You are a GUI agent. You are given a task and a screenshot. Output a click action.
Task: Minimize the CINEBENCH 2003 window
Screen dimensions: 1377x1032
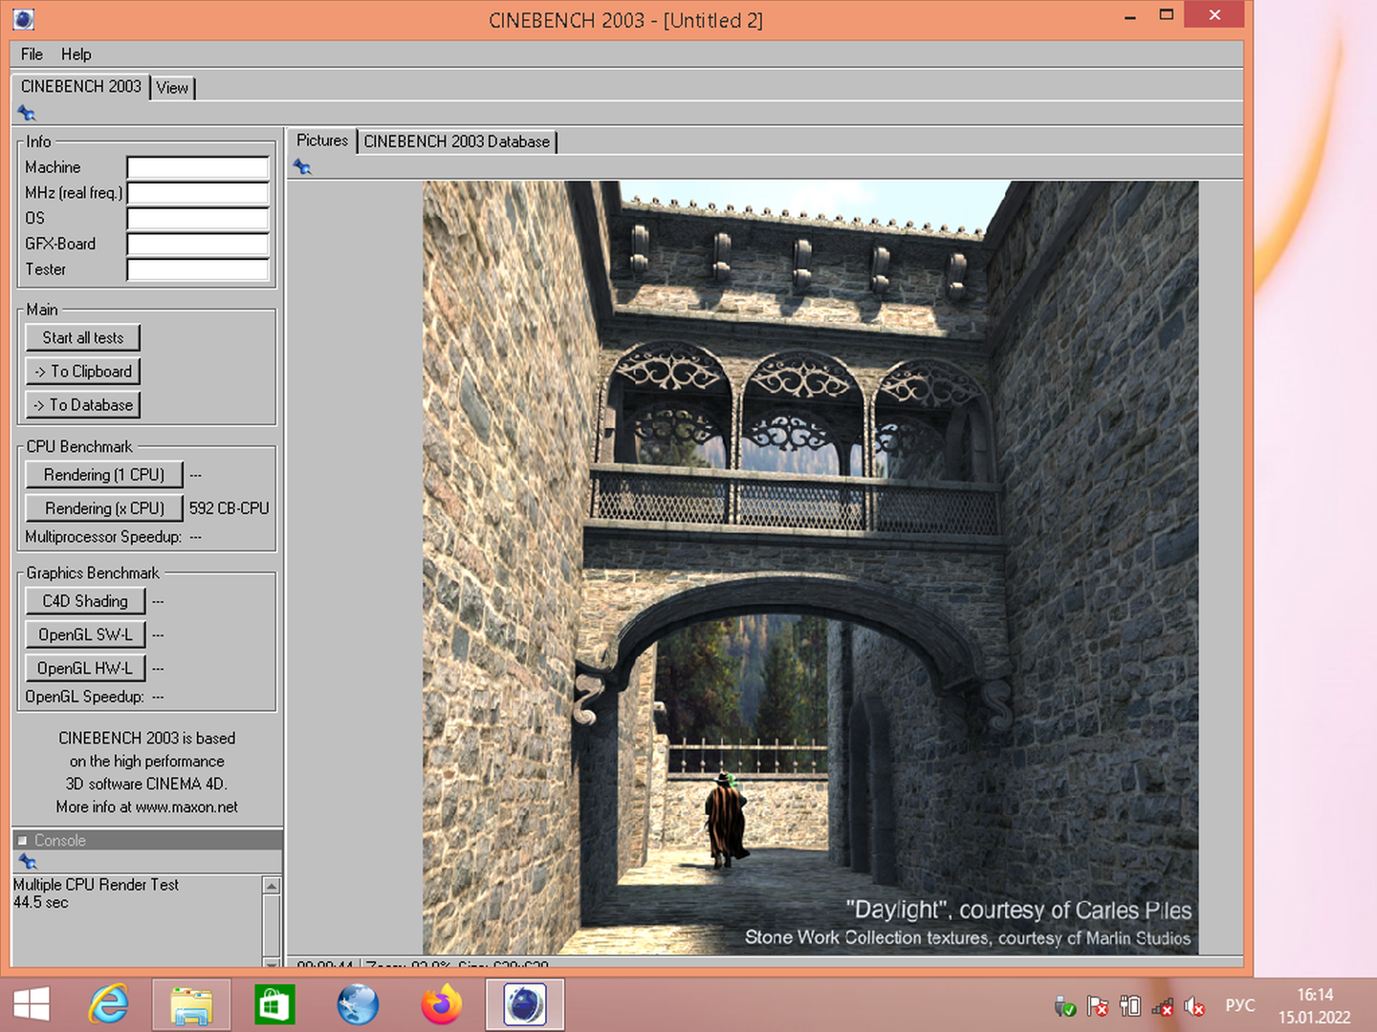(1130, 17)
